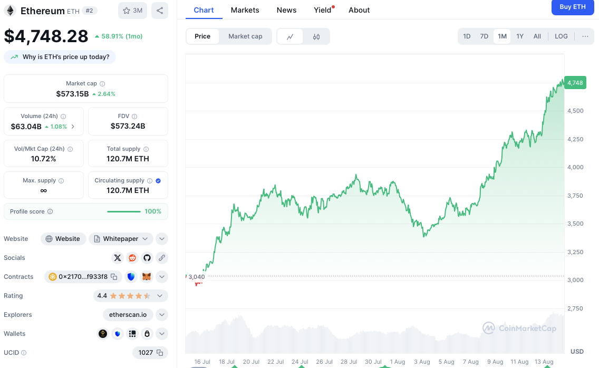Viewport: 599px width, 368px height.
Task: Click Volume (24h) info icon
Action: click(63, 117)
